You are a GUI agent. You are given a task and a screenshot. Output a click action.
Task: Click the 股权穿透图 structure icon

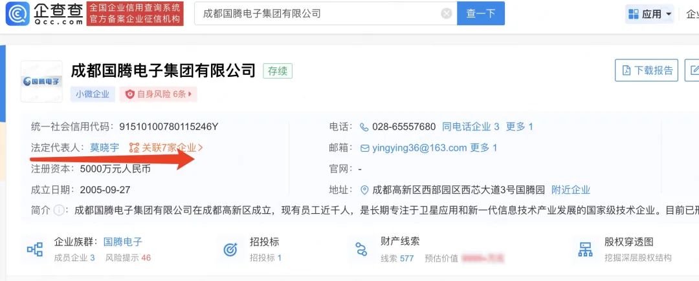tap(585, 249)
